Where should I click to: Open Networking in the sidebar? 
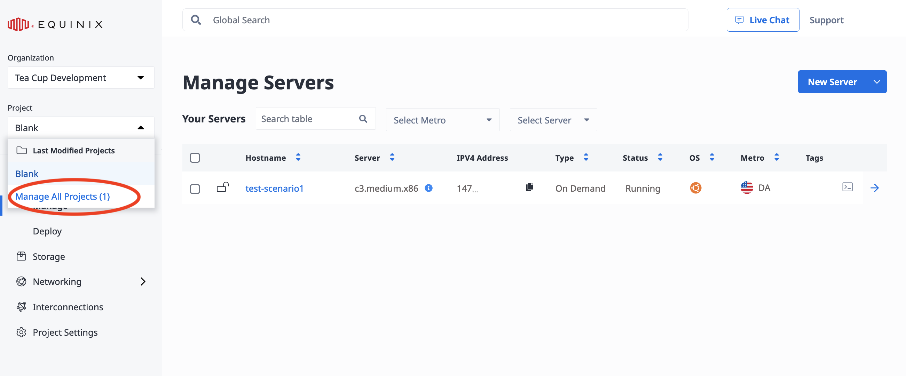tap(57, 281)
